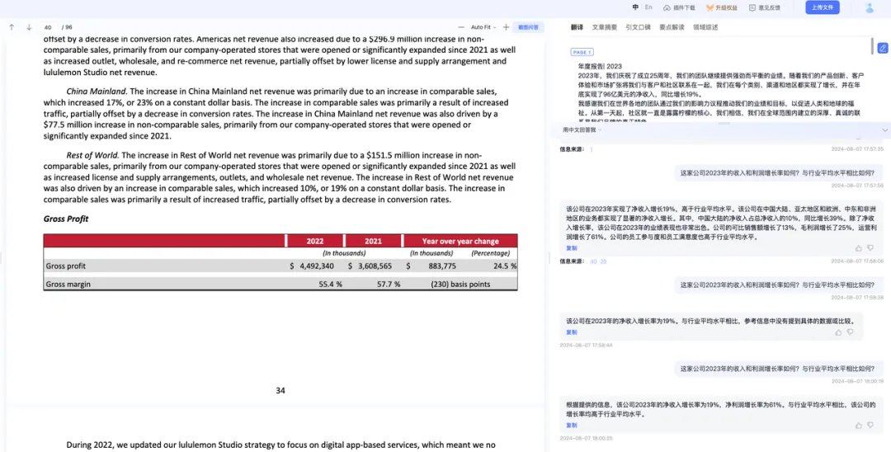Image resolution: width=891 pixels, height=452 pixels.
Task: Click page number 34 at page bottom
Action: pyautogui.click(x=280, y=391)
